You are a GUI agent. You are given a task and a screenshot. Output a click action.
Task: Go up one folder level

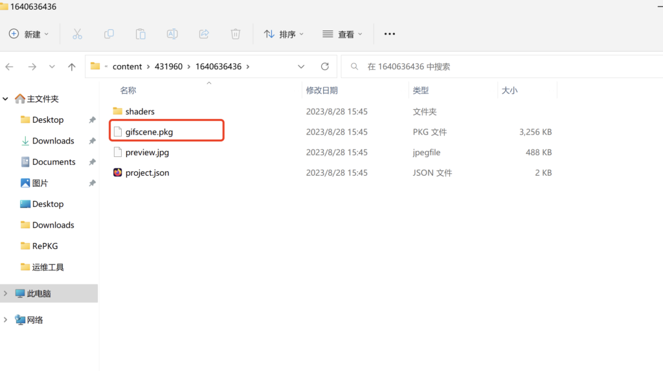pos(72,67)
